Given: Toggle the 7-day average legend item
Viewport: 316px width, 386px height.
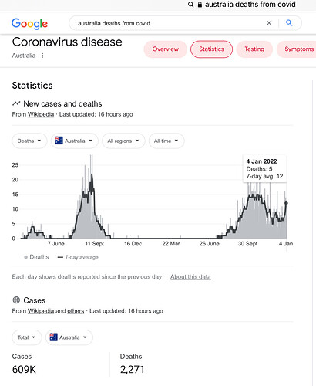Looking at the screenshot, I should [78, 257].
